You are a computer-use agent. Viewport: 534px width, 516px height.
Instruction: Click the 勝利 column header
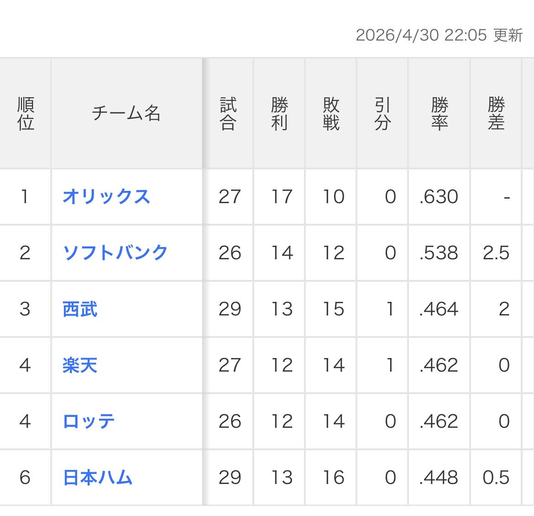279,114
